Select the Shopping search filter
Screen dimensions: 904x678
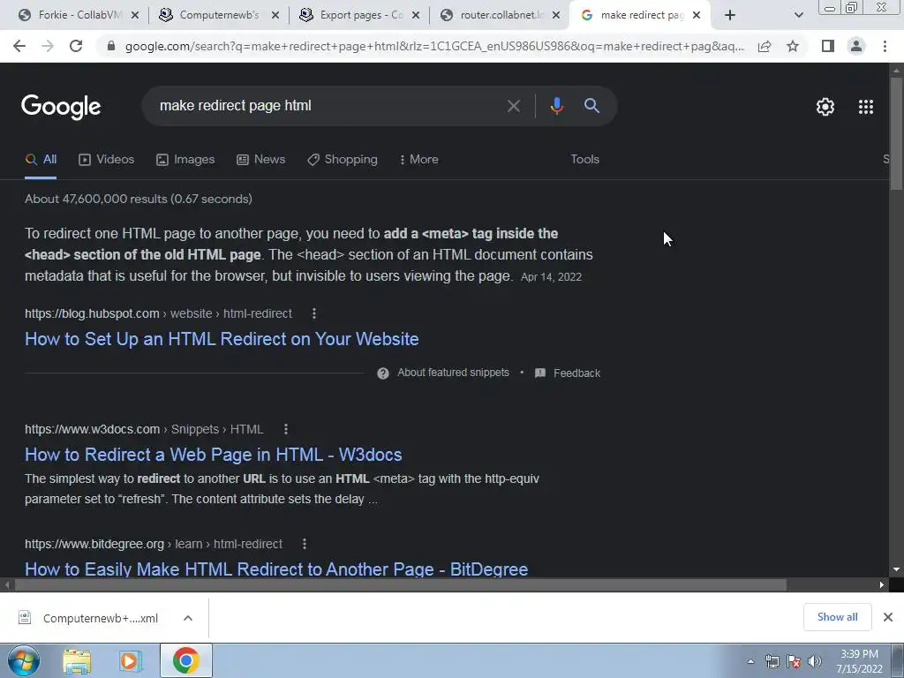(x=343, y=159)
